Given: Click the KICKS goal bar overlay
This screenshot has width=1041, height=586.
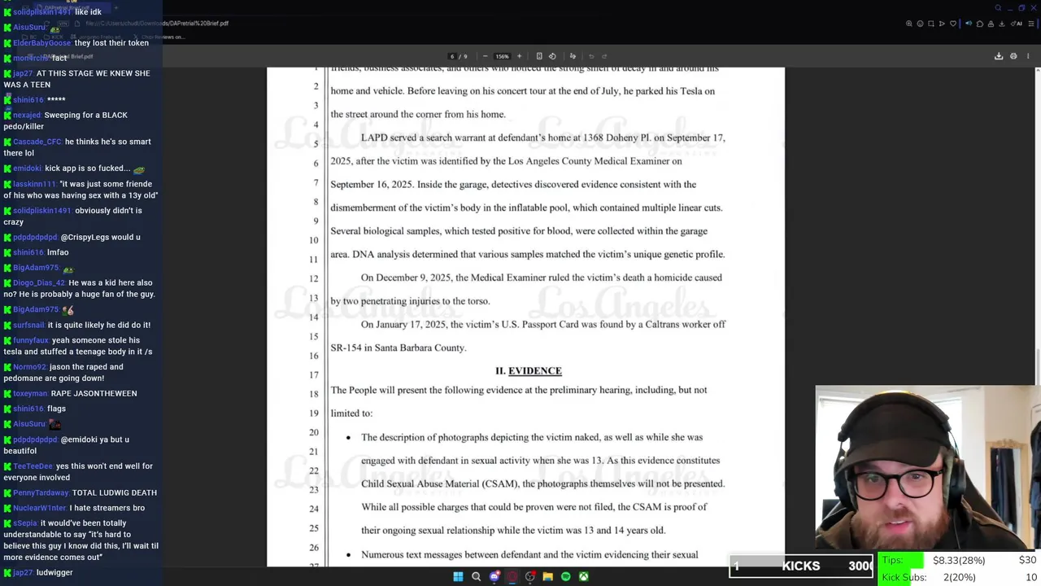Looking at the screenshot, I should click(x=801, y=566).
